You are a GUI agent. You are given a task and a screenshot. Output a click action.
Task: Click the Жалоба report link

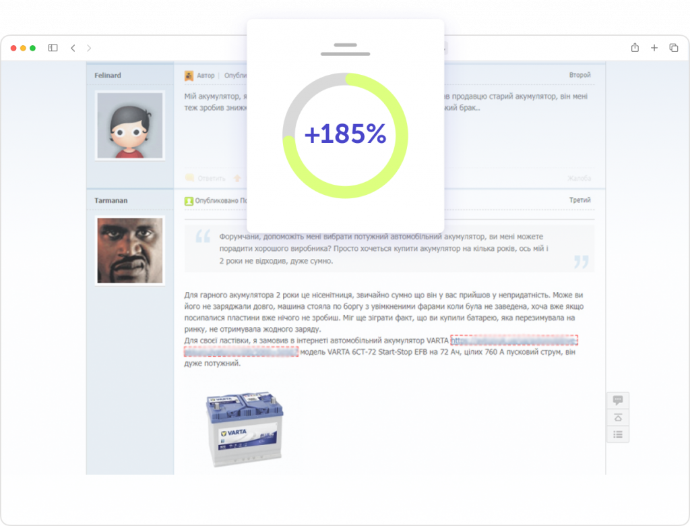pos(579,178)
